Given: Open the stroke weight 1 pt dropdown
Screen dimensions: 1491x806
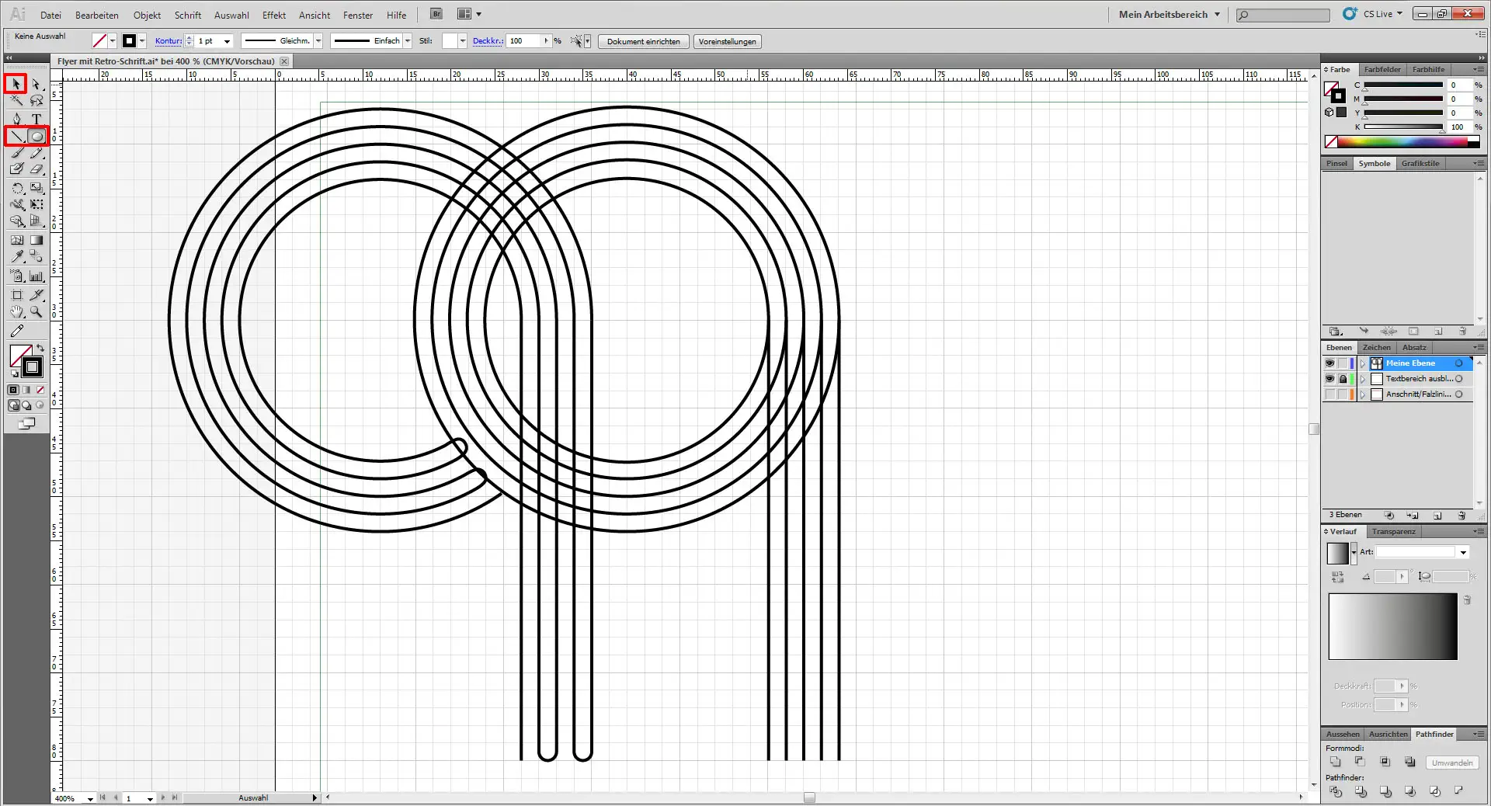Looking at the screenshot, I should (x=227, y=41).
